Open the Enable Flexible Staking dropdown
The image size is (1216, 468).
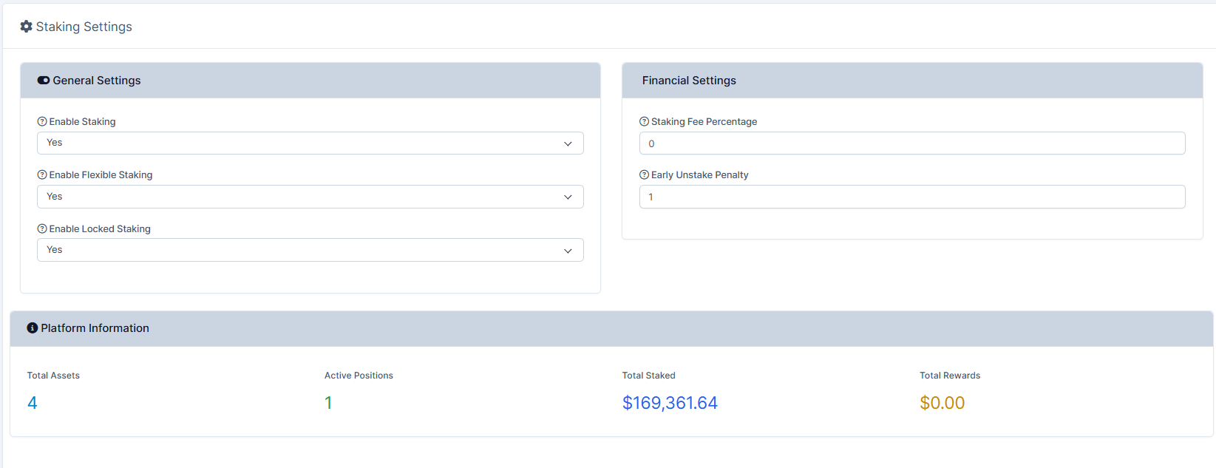[x=310, y=197]
